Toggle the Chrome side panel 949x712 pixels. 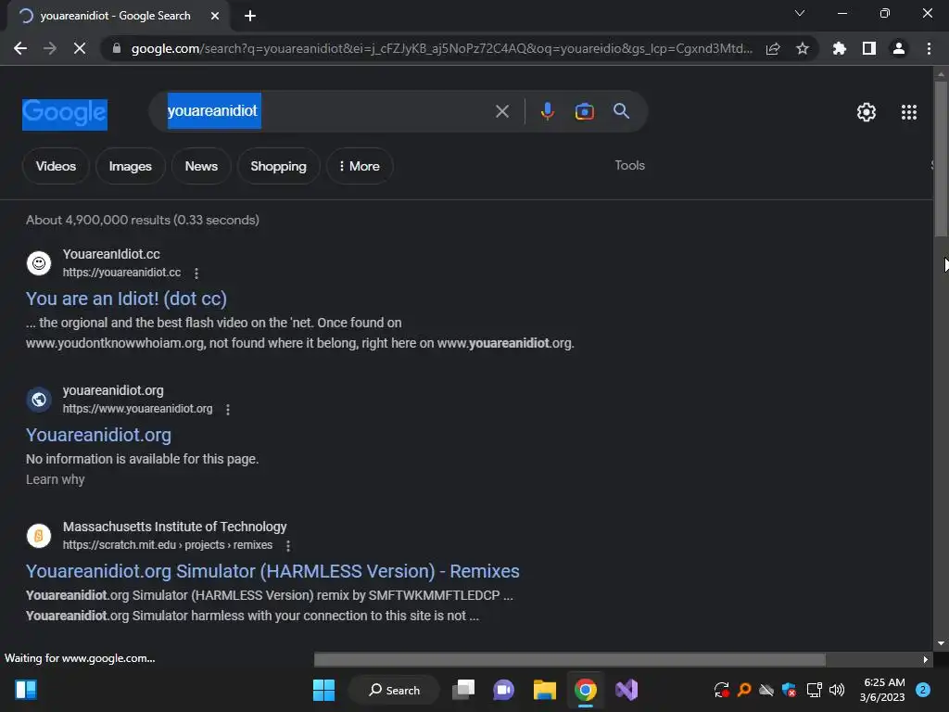(869, 48)
